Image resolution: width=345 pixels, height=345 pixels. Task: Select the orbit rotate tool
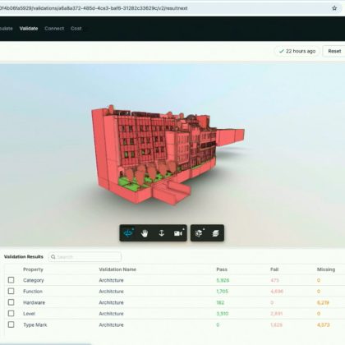pyautogui.click(x=128, y=233)
